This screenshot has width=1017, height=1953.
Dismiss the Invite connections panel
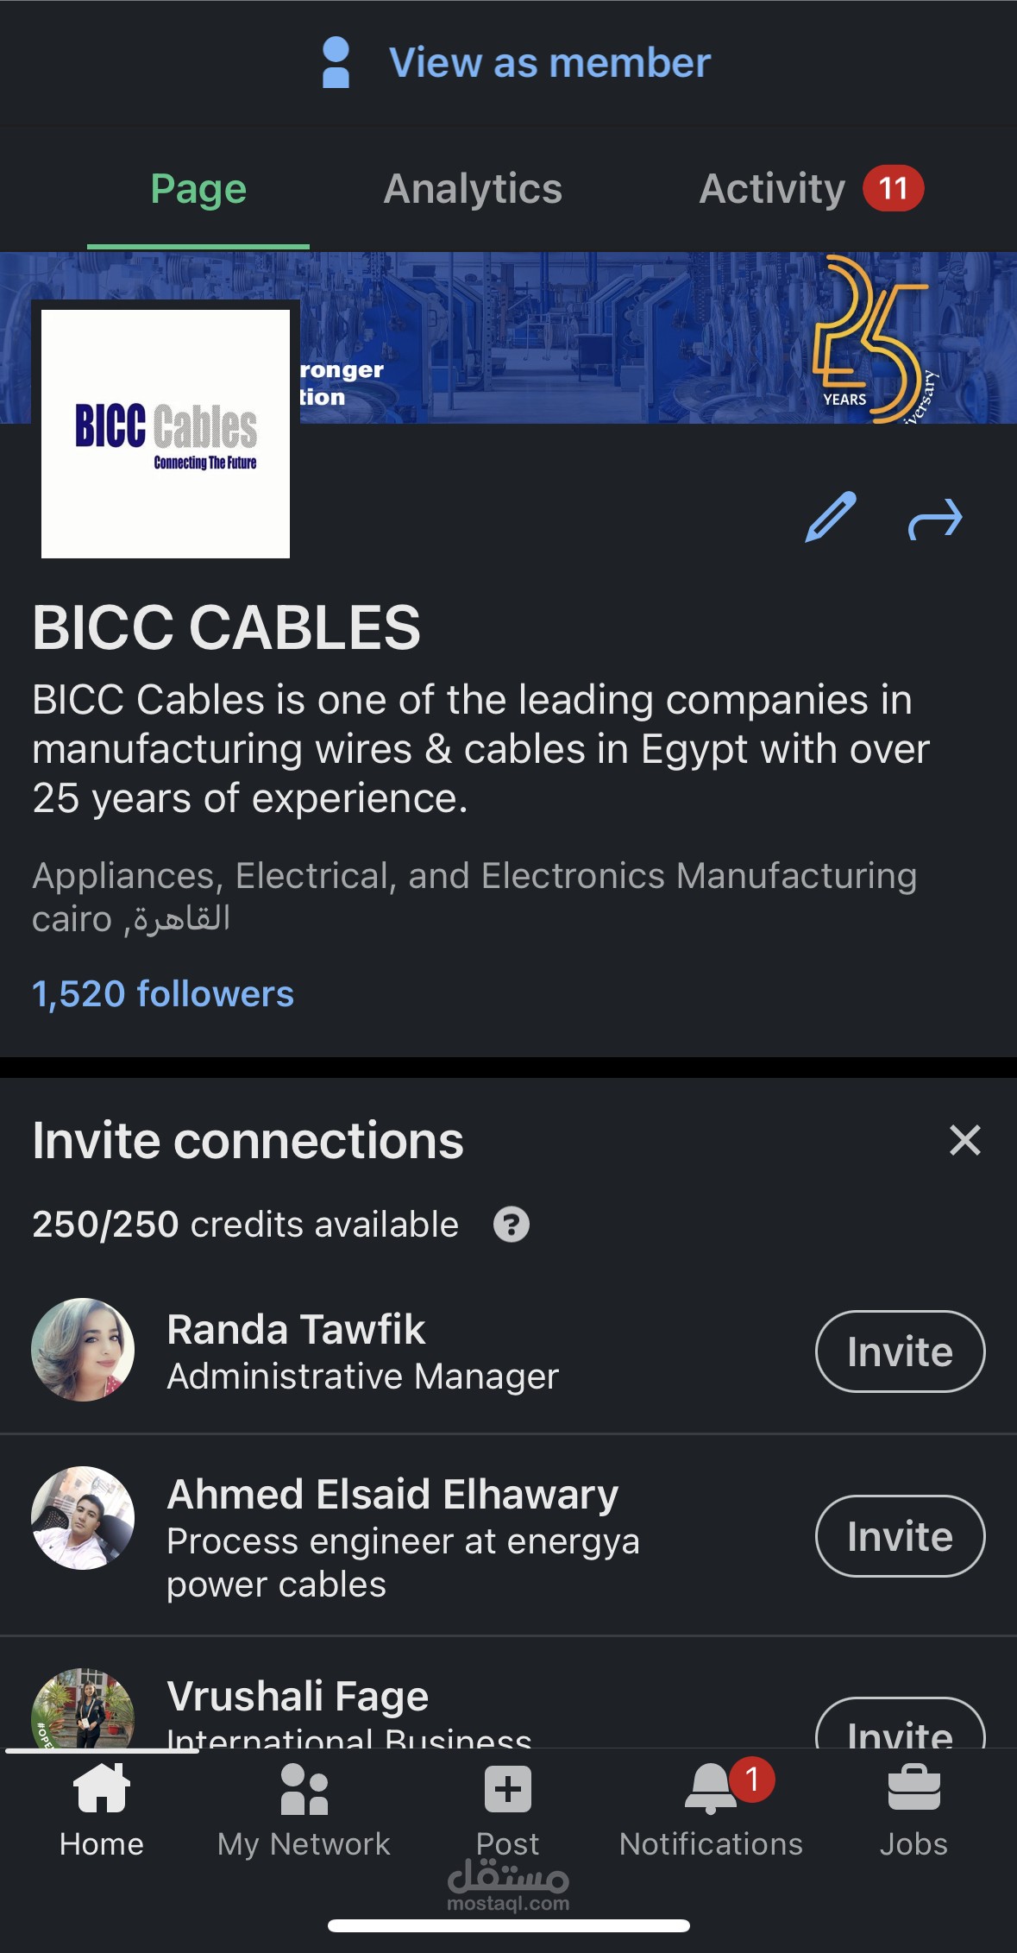(964, 1140)
